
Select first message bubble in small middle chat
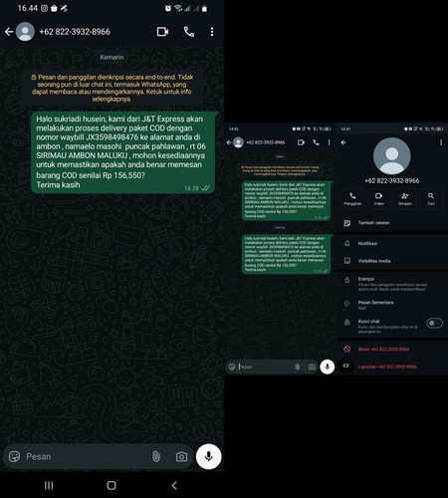(287, 200)
